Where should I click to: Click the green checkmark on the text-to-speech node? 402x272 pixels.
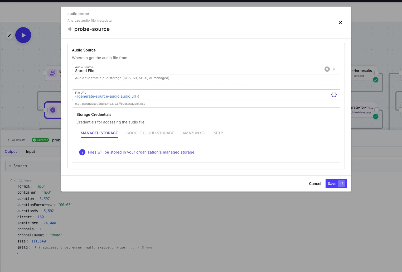point(376,116)
